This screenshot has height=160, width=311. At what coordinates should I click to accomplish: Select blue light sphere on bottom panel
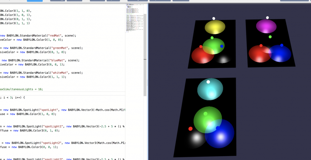point(218,128)
